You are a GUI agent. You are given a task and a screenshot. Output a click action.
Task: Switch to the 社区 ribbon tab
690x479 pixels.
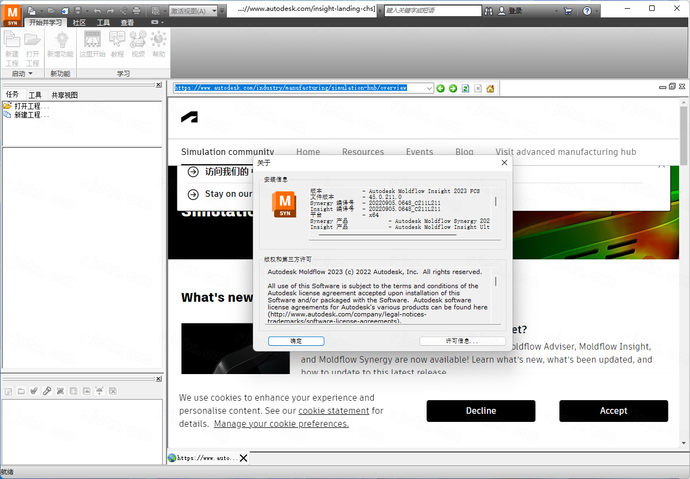[79, 22]
